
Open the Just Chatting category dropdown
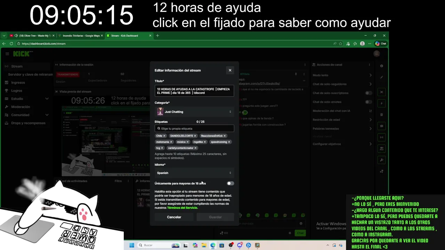(x=194, y=112)
